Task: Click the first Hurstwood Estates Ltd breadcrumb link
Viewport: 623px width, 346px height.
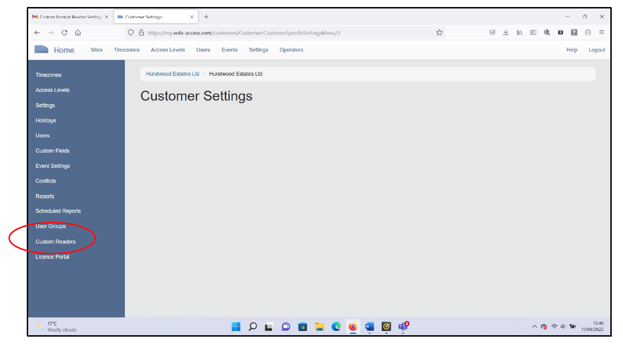Action: [172, 74]
